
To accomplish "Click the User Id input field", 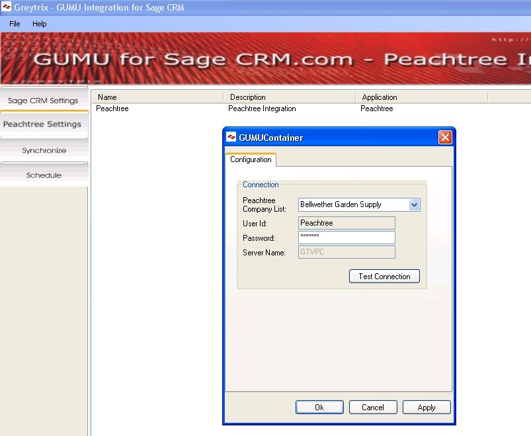I will 347,223.
